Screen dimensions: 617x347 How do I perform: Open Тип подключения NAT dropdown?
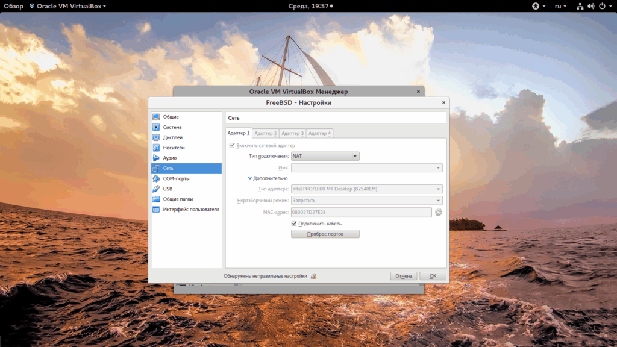pyautogui.click(x=325, y=156)
